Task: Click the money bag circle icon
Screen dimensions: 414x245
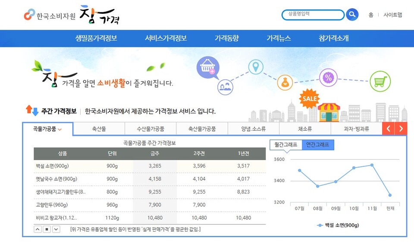Action: click(x=285, y=82)
